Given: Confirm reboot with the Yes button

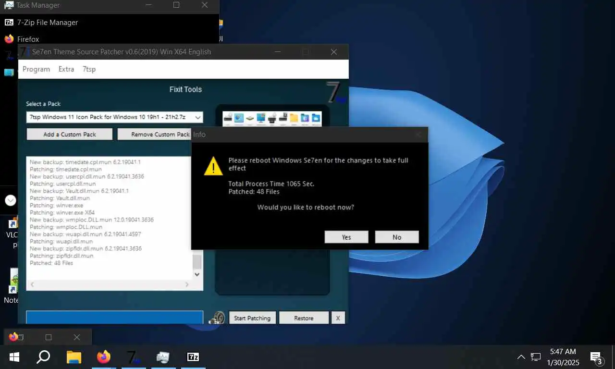Looking at the screenshot, I should (346, 237).
